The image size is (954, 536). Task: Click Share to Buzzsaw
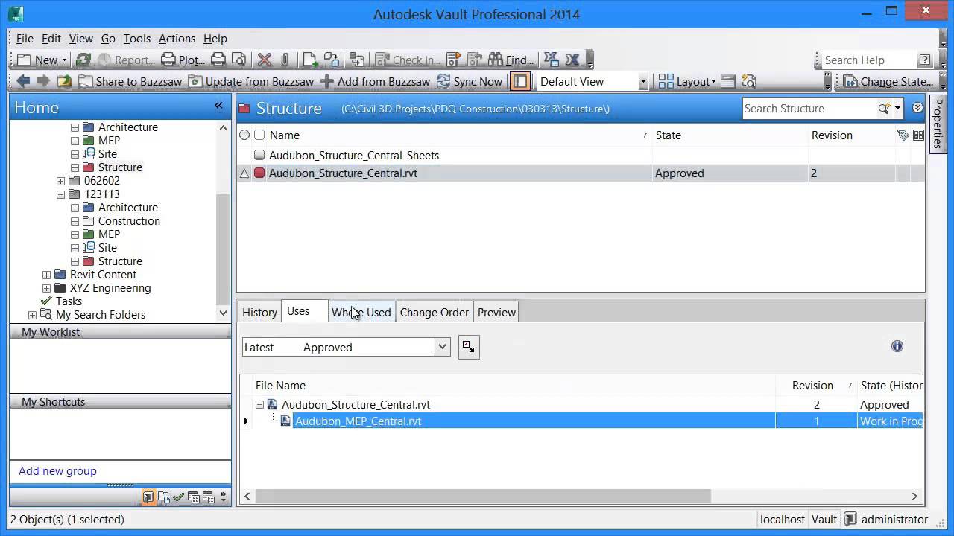[130, 81]
